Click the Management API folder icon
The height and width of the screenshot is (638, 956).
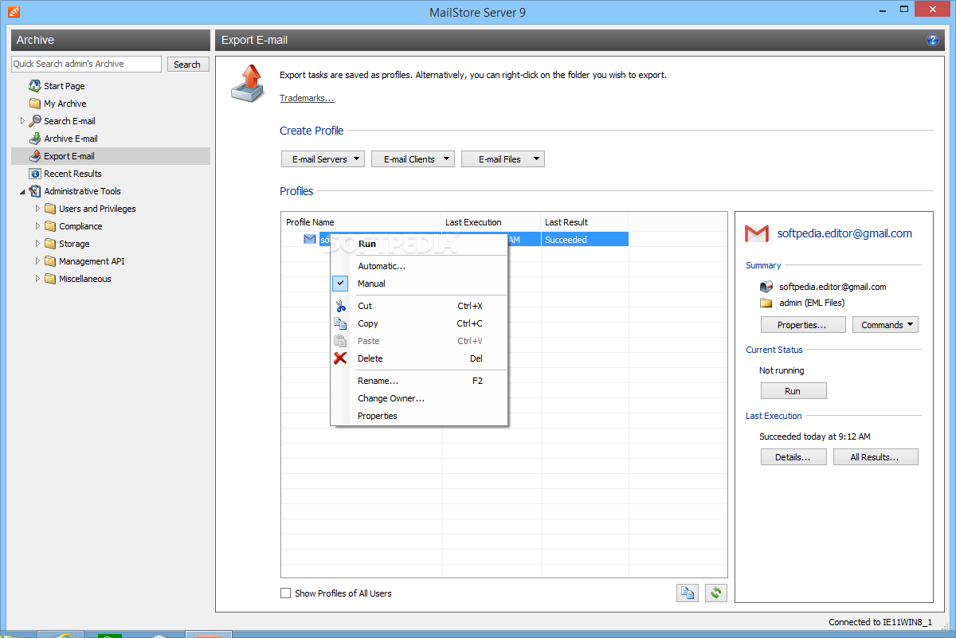pyautogui.click(x=50, y=261)
